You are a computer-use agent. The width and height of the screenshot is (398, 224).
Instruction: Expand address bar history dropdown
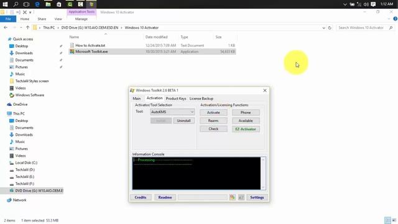click(x=323, y=27)
